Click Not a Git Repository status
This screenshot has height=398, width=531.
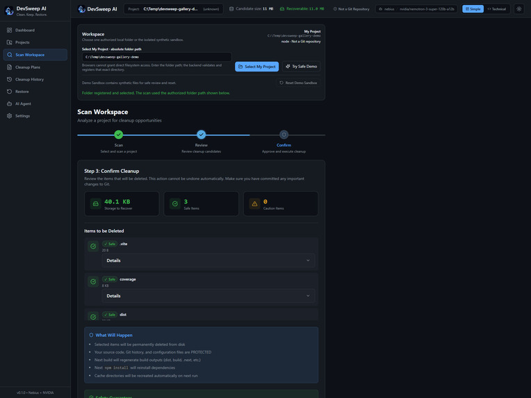(351, 9)
